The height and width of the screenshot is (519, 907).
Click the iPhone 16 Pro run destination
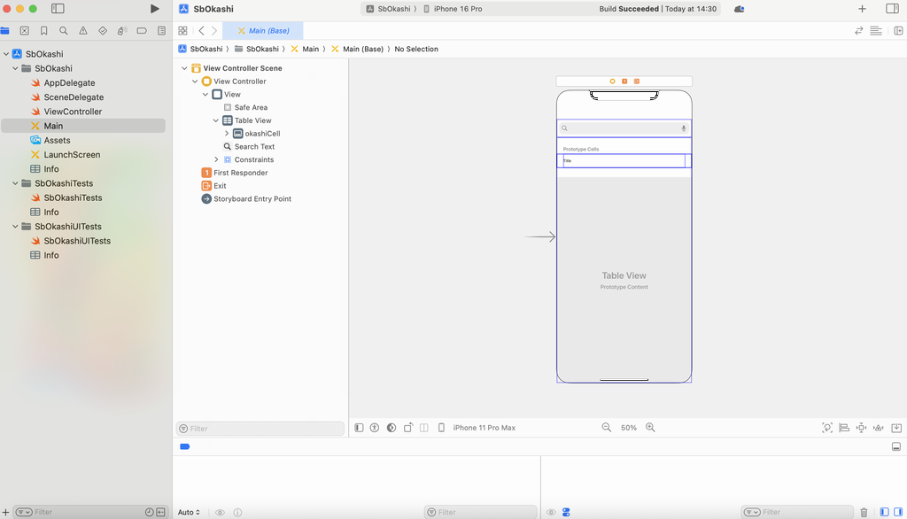pyautogui.click(x=457, y=9)
